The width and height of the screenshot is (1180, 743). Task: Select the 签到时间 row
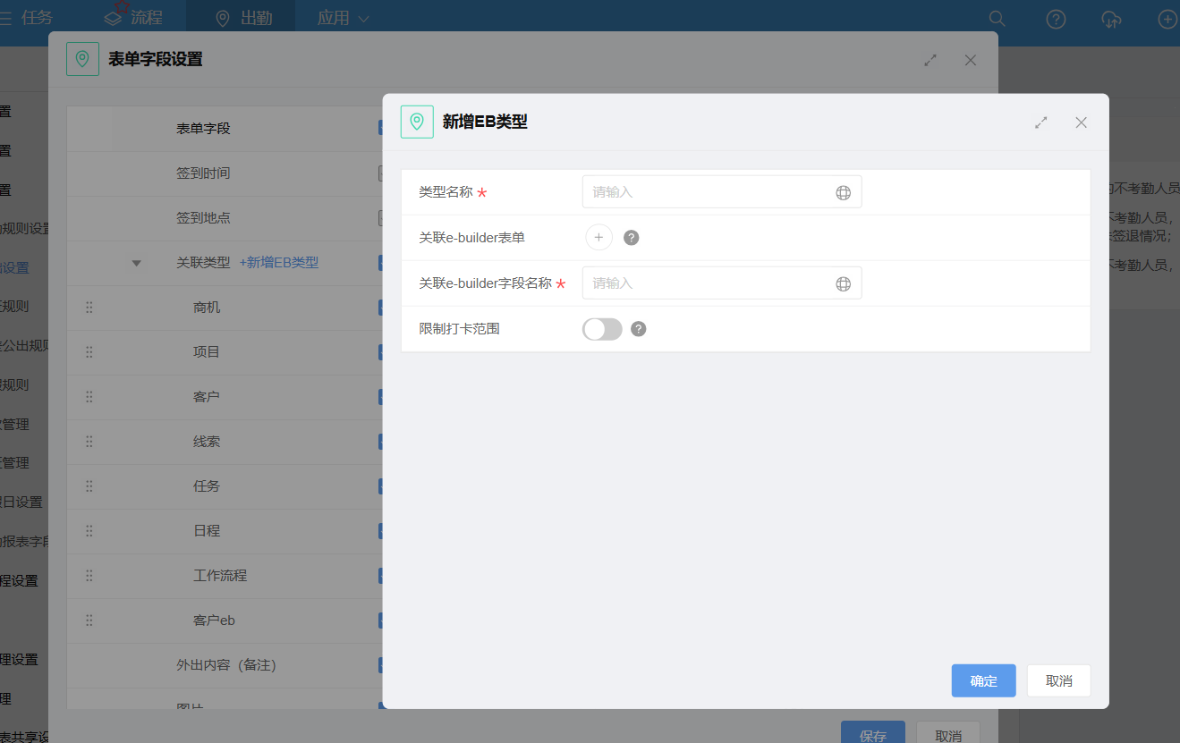(x=225, y=173)
